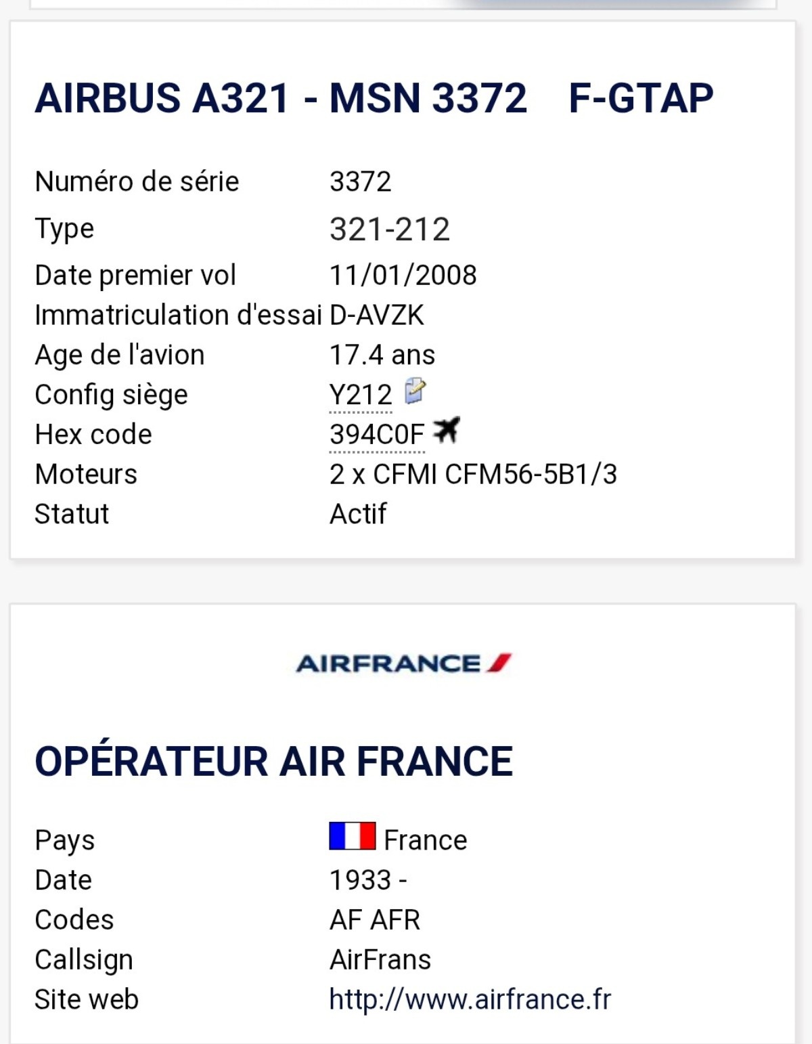Screen dimensions: 812x1044
Task: Click the F-GTAP registration in the title
Action: pos(641,98)
